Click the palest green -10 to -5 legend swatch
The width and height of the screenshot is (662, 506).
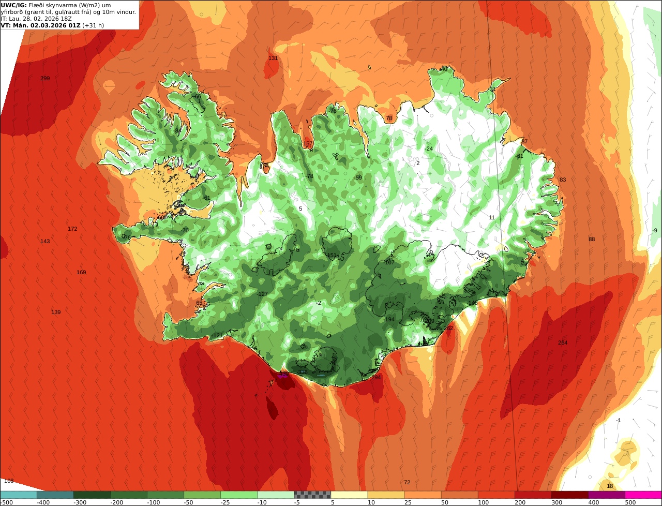point(276,495)
